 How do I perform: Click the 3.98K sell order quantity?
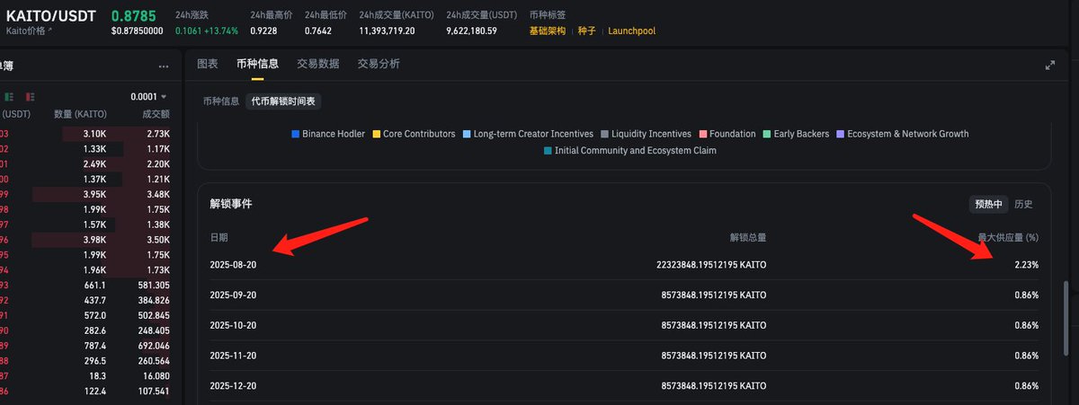point(94,240)
